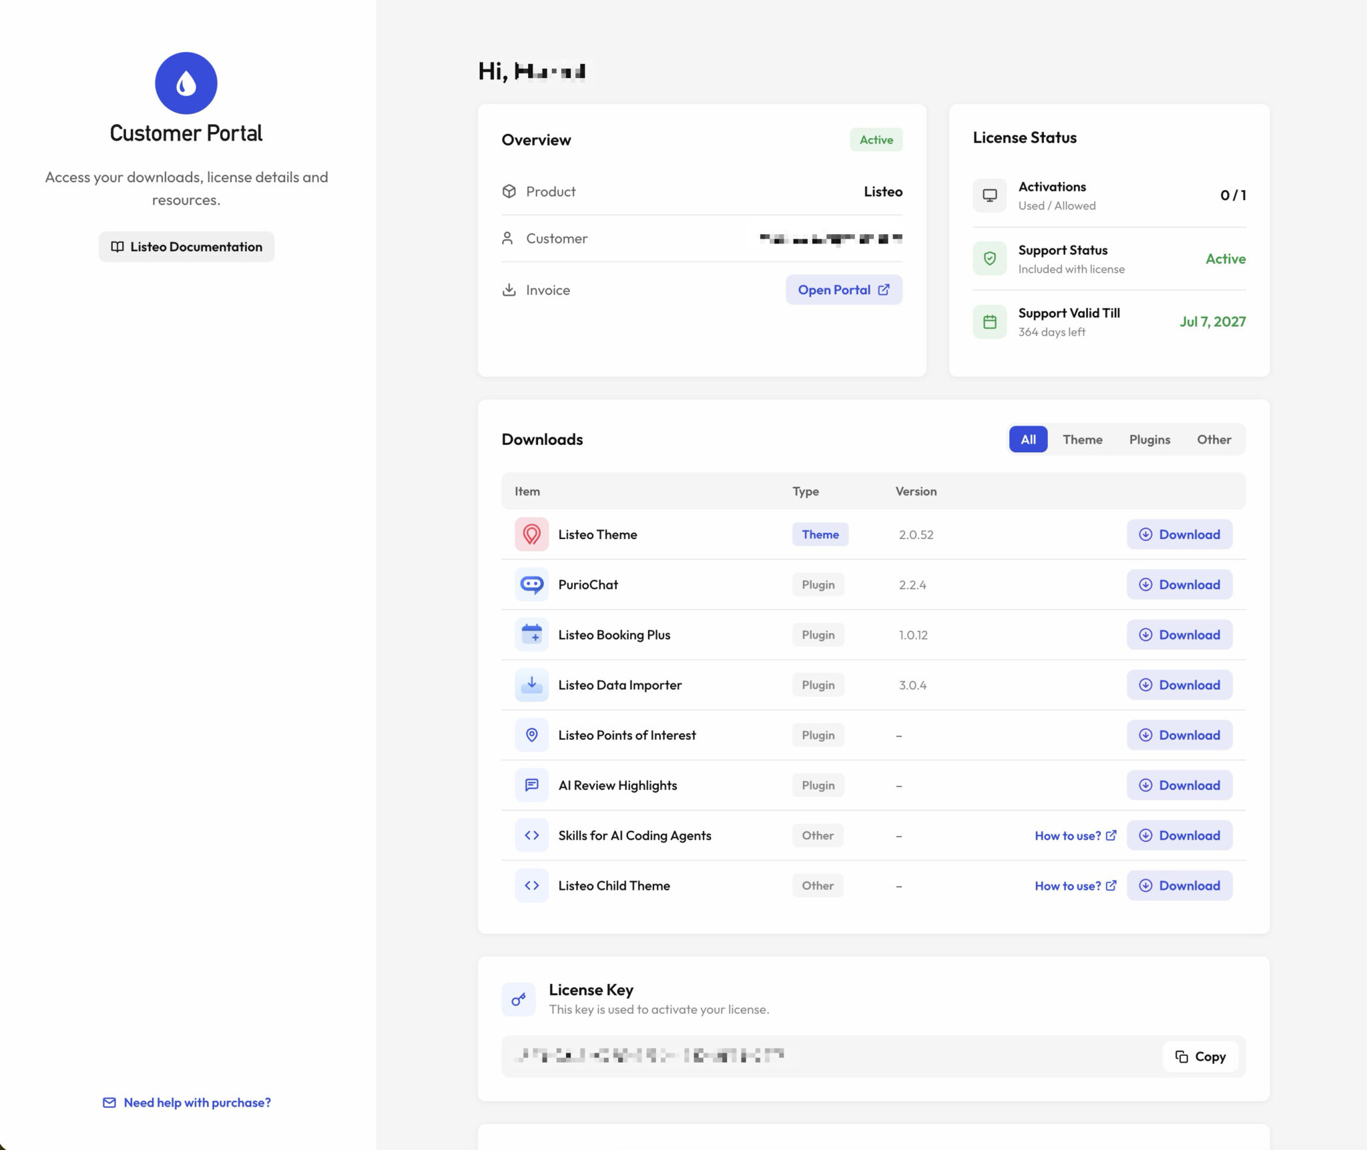1367x1150 pixels.
Task: Click the Listeo Points of Interest icon
Action: click(532, 734)
